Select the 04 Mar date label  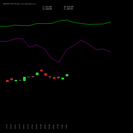(41, 126)
